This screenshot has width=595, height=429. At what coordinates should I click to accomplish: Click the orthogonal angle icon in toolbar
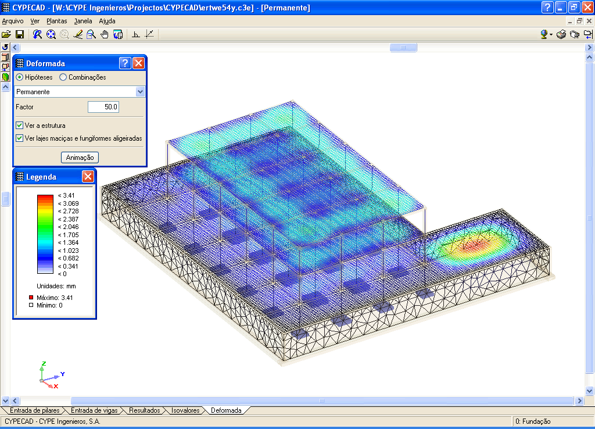coord(135,34)
